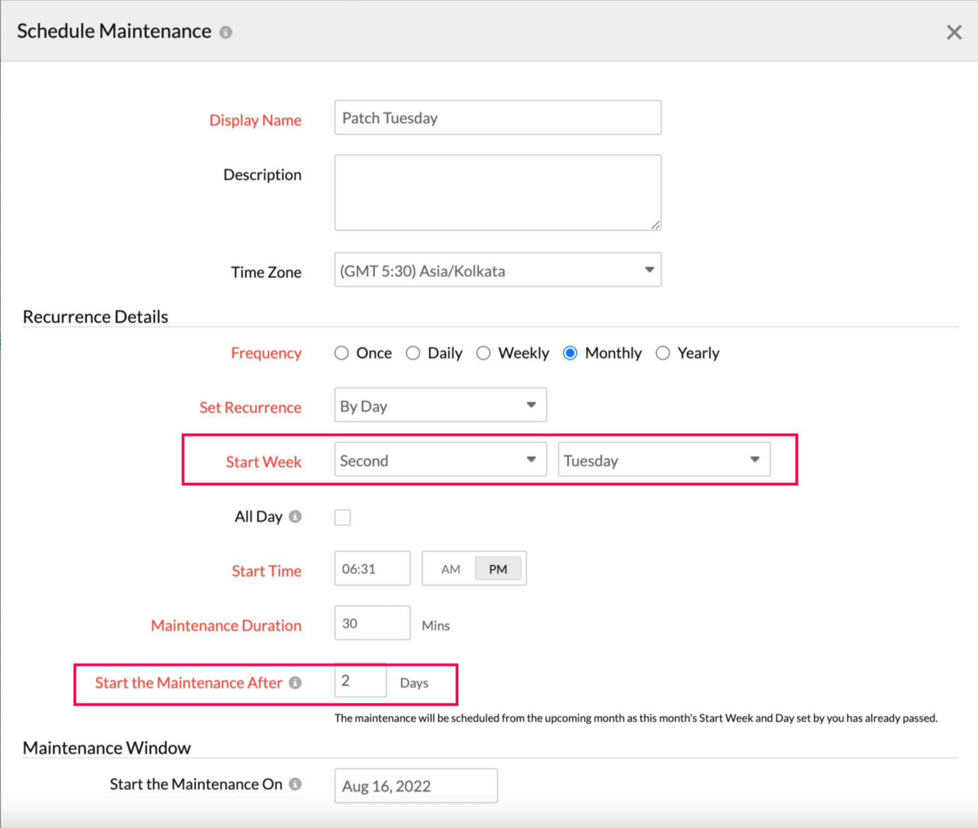The width and height of the screenshot is (978, 828).
Task: Click the Description field resize handle
Action: [656, 225]
